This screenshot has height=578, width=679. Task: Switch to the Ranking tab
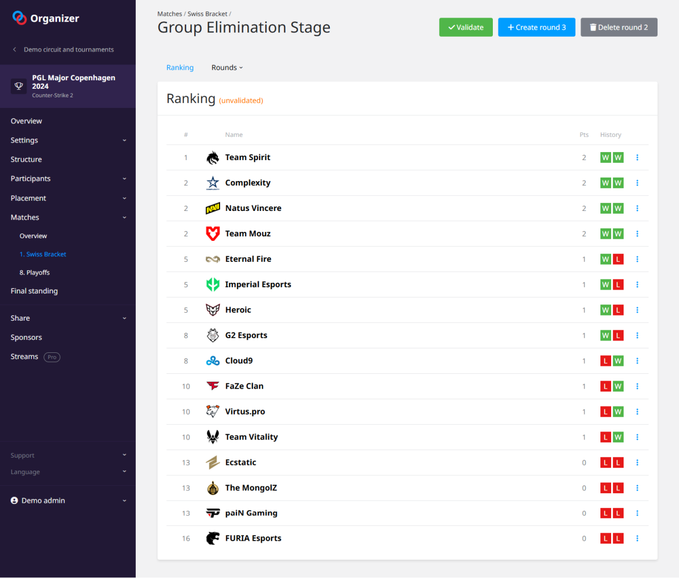[x=180, y=68]
